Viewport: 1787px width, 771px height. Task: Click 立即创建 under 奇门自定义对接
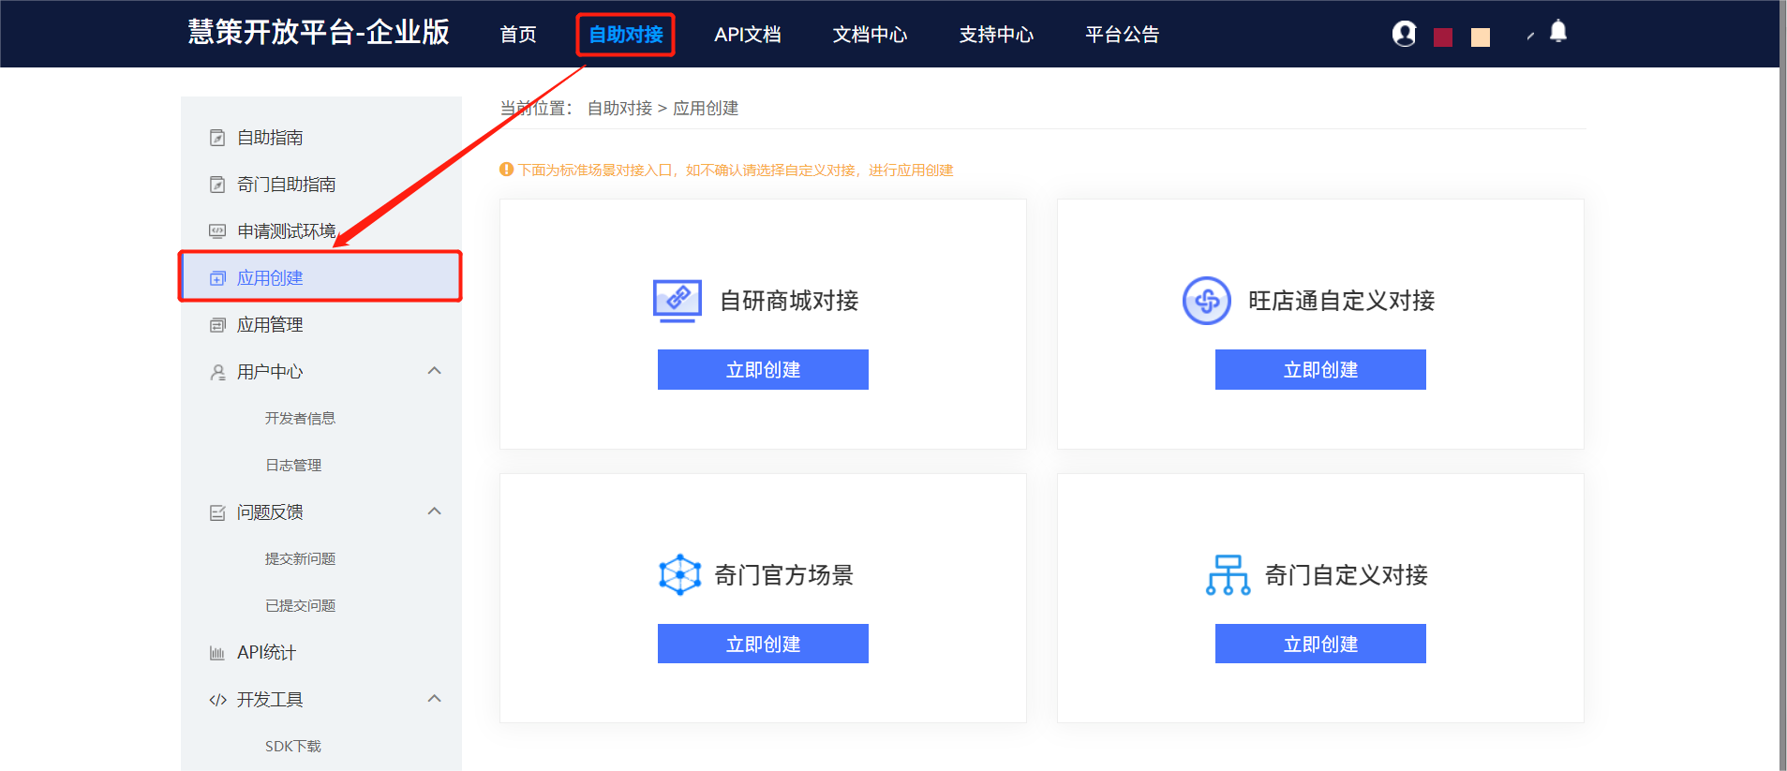pyautogui.click(x=1320, y=645)
